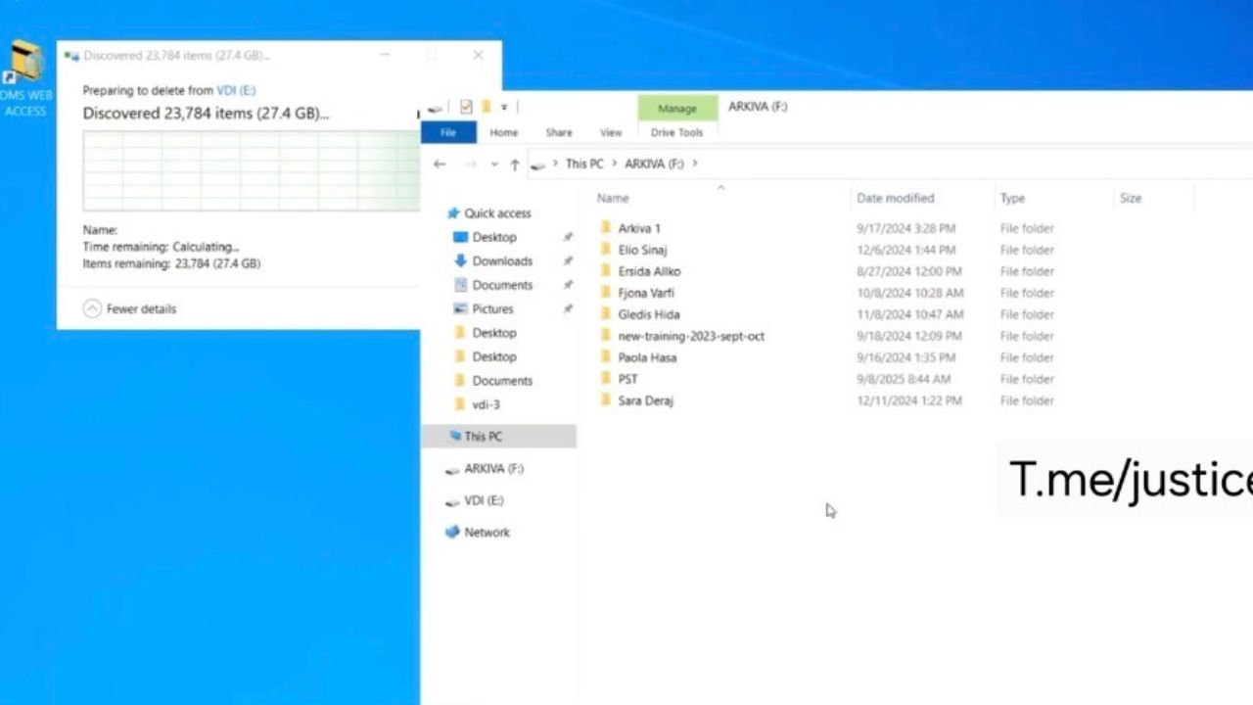This screenshot has width=1253, height=705.
Task: Open the Drive Tools ribbon tab
Action: point(676,132)
